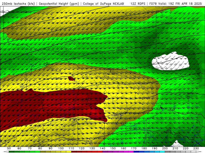The width and height of the screenshot is (205, 153).
Task: Click the 140 value on the color scale
Action: (102, 148)
